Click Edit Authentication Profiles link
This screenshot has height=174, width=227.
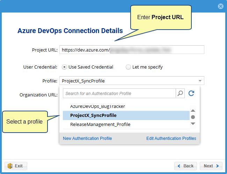pyautogui.click(x=171, y=139)
